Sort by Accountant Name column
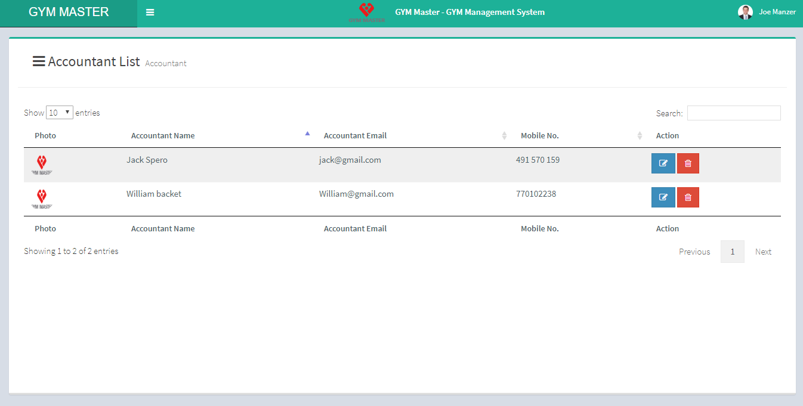 click(x=163, y=136)
